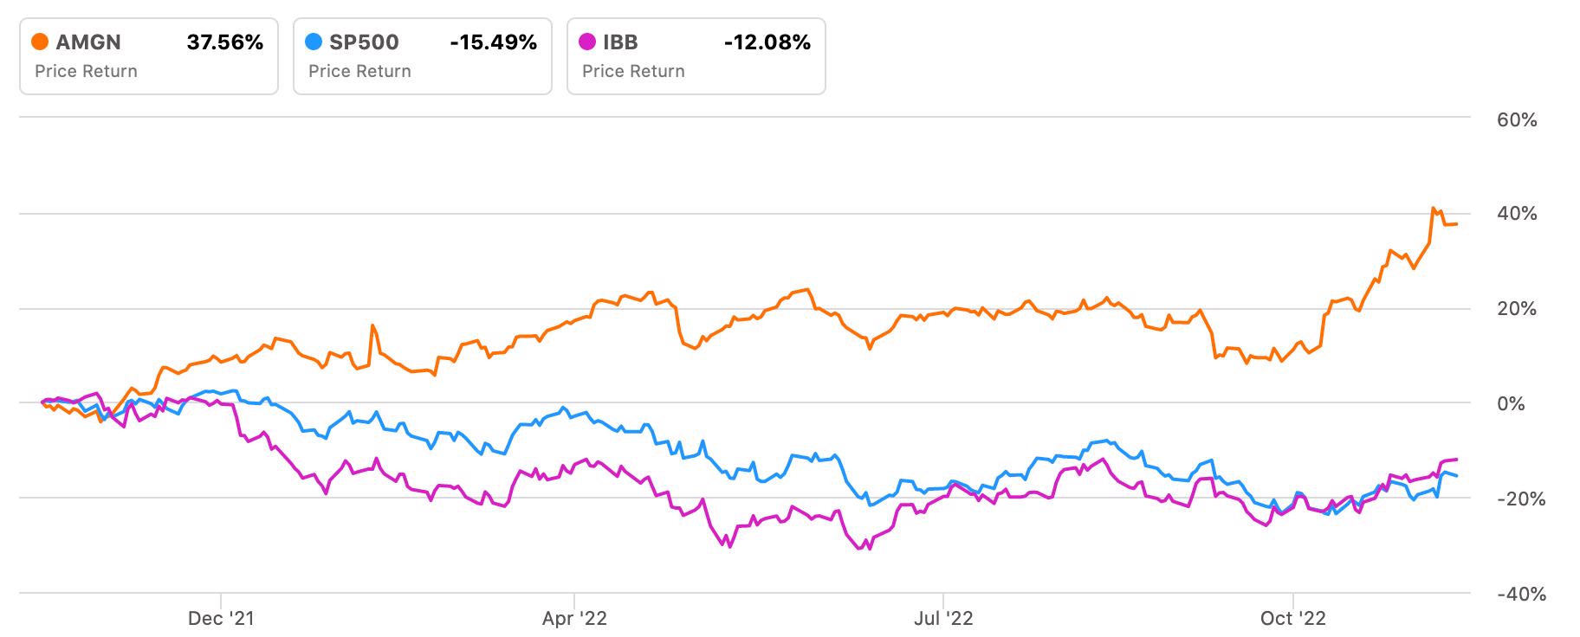This screenshot has height=637, width=1580.
Task: Select the IBB -12.08% return value
Action: point(767,42)
